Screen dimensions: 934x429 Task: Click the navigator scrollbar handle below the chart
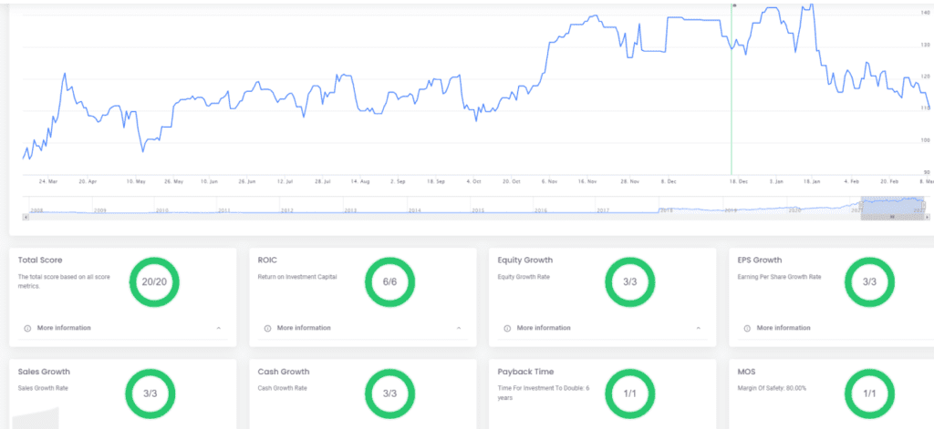tap(892, 216)
